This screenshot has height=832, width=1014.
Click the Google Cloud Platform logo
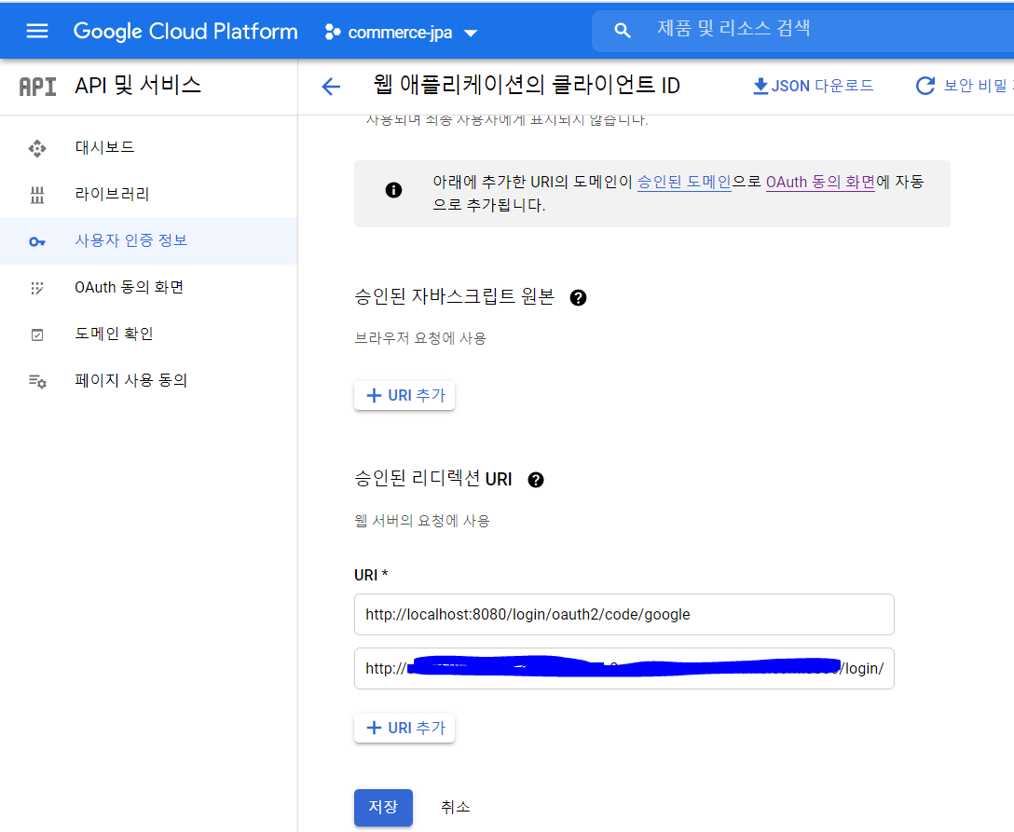[185, 31]
